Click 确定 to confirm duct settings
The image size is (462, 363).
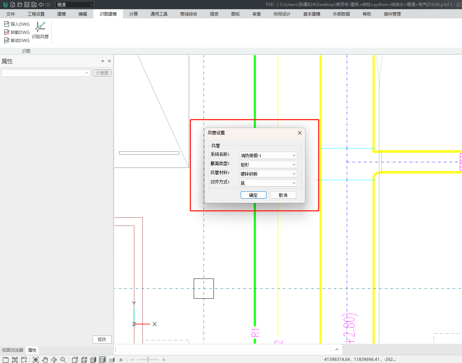(253, 195)
